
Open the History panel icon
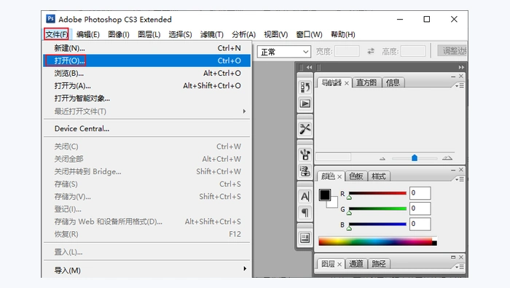tap(305, 87)
